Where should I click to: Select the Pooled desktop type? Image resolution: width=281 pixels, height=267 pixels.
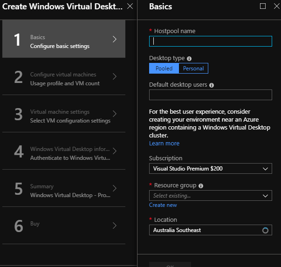tap(164, 68)
